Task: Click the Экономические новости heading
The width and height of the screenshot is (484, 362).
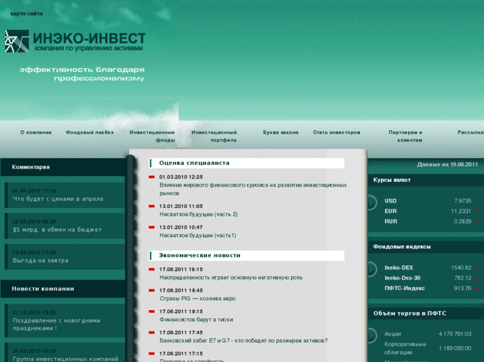Action: tap(200, 255)
